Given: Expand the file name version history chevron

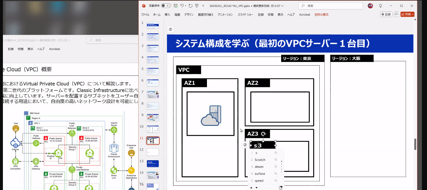Looking at the screenshot, I should pyautogui.click(x=282, y=6).
